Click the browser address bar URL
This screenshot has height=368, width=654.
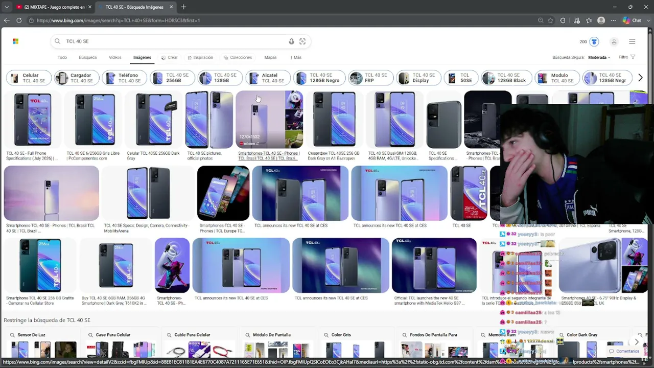tap(118, 20)
